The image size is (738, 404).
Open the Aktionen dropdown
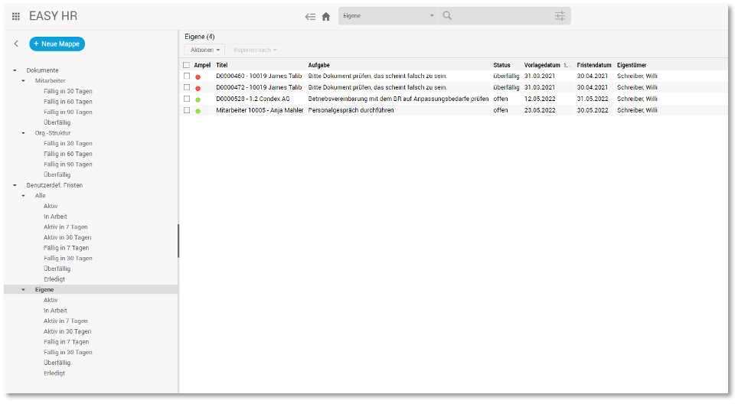[x=204, y=50]
